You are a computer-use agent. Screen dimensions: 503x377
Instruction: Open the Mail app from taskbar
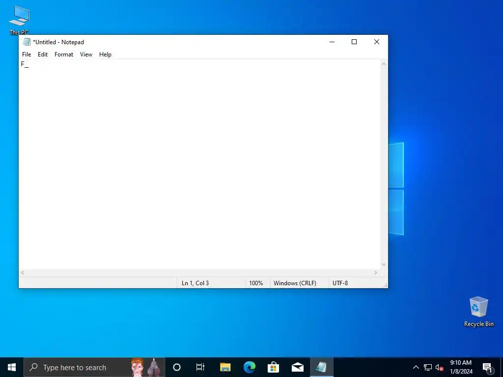point(298,367)
